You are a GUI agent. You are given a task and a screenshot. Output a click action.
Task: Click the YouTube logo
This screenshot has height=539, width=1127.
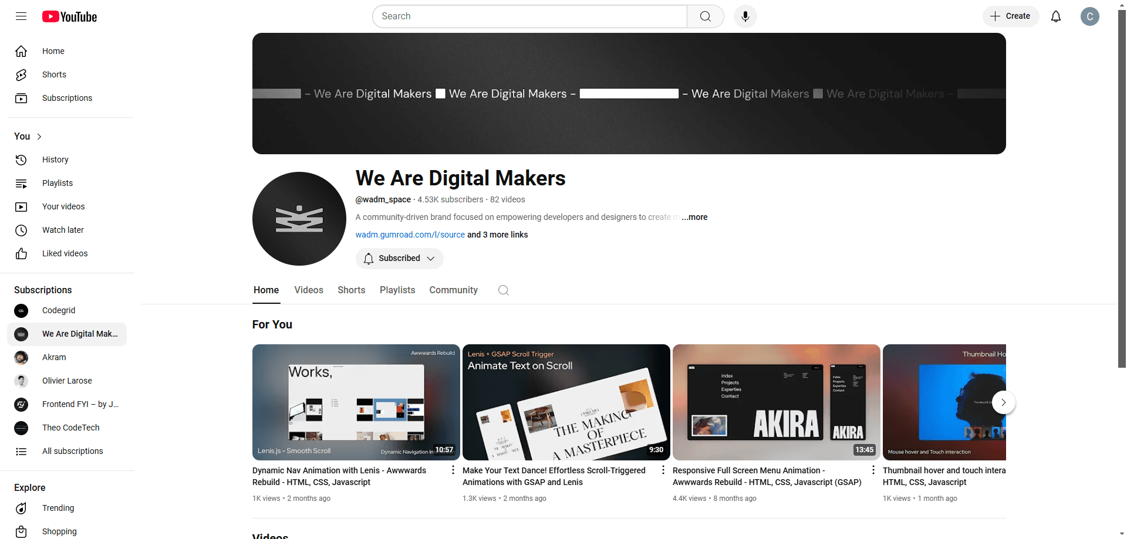pos(69,16)
